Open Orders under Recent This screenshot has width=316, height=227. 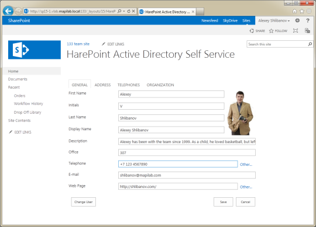click(19, 96)
